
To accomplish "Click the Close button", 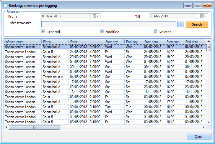I will click(199, 137).
